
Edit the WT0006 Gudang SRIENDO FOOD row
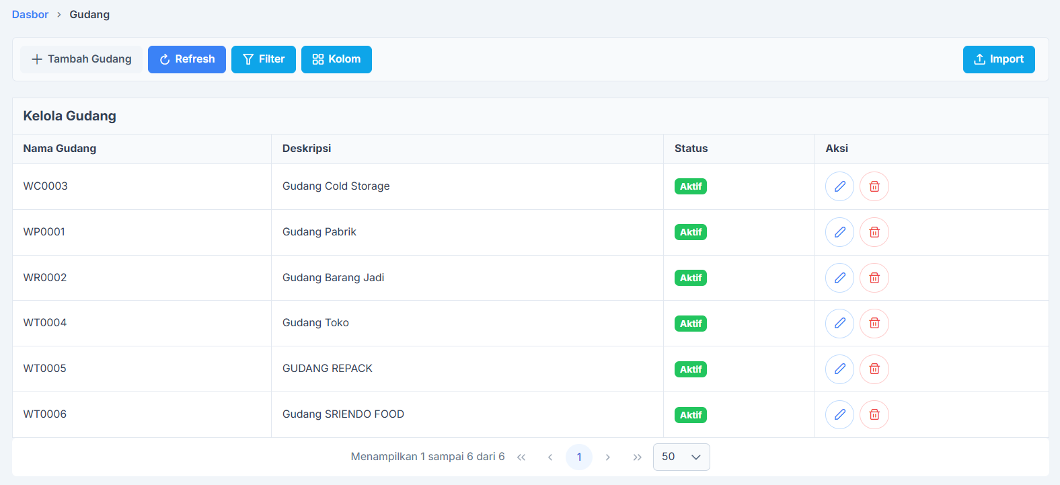[x=839, y=414]
